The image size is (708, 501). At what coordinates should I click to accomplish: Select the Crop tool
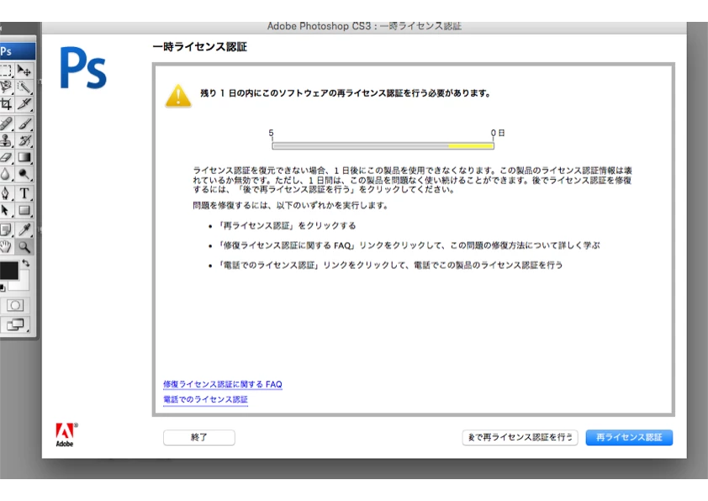(x=6, y=103)
